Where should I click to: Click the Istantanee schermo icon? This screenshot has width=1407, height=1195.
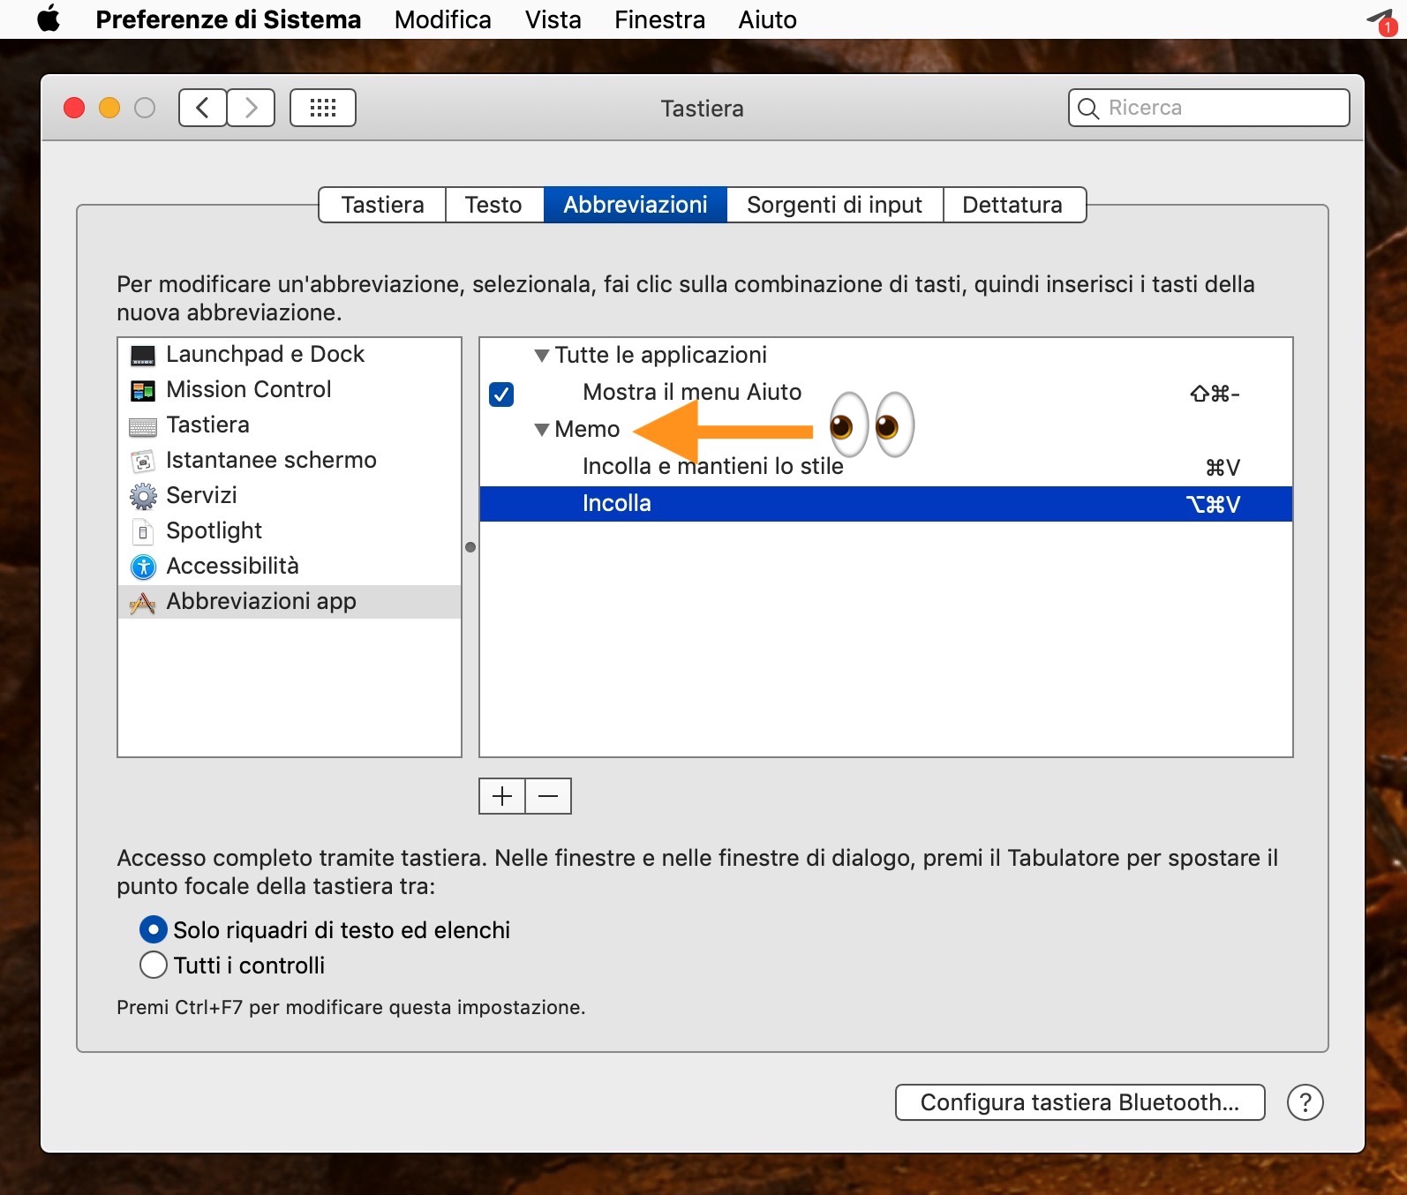coord(143,461)
